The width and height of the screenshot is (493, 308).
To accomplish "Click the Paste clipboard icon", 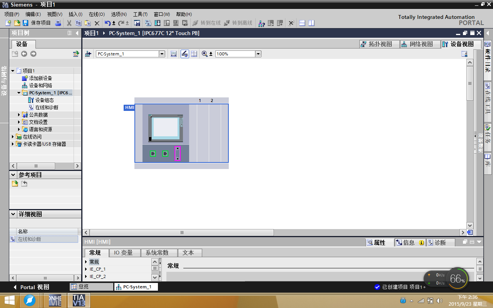I will coord(87,23).
